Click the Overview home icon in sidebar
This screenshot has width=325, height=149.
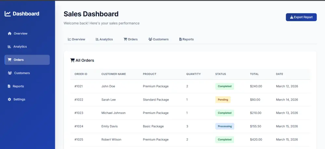coord(10,34)
